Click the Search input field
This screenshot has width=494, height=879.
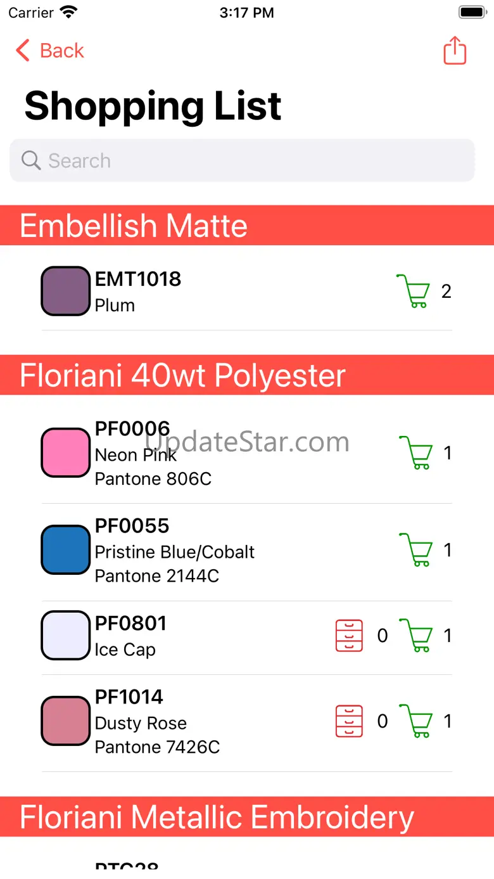point(253,160)
